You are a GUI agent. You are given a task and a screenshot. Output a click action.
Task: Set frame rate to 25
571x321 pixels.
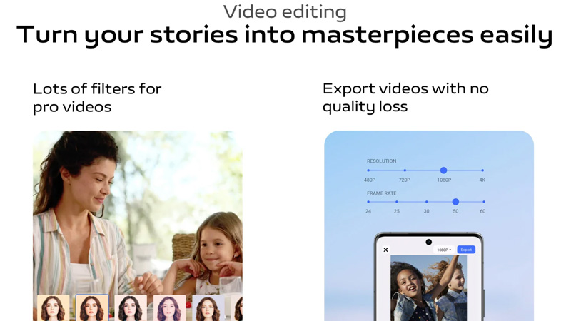397,202
